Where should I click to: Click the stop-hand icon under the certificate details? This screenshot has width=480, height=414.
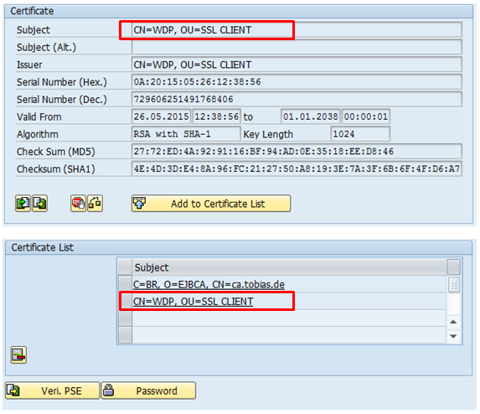click(79, 203)
